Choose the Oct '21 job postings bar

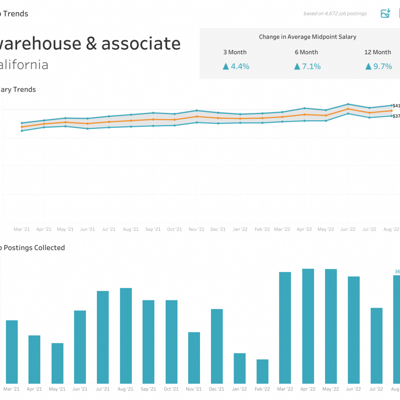(171, 342)
